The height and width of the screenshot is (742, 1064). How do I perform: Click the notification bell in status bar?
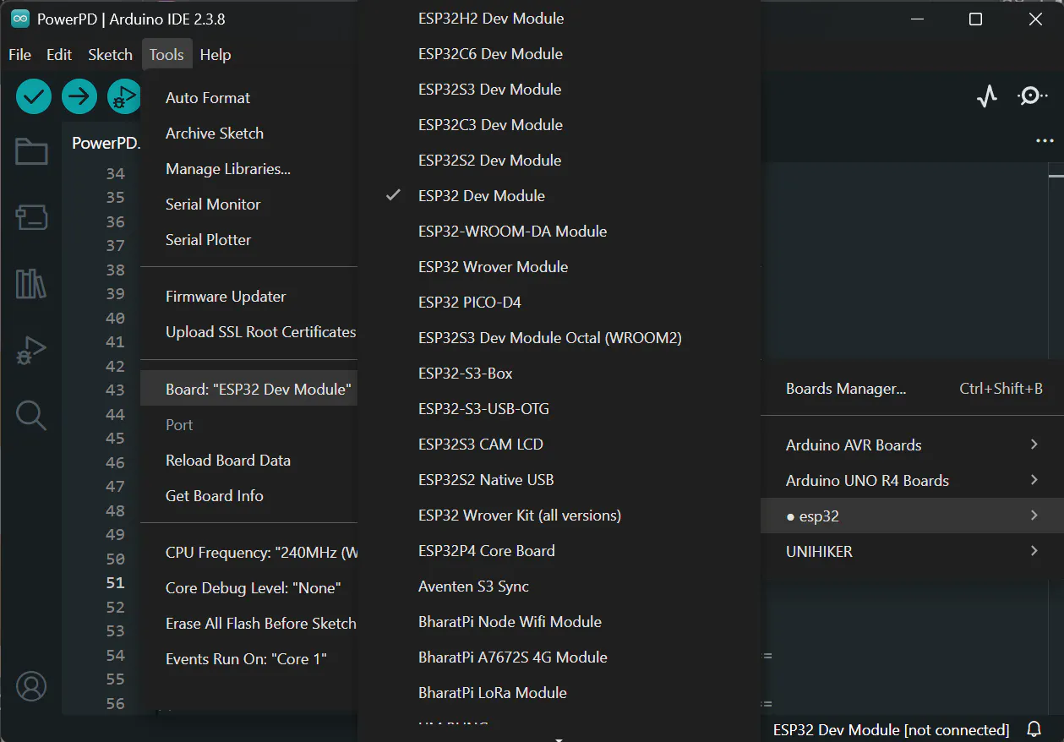[1034, 729]
